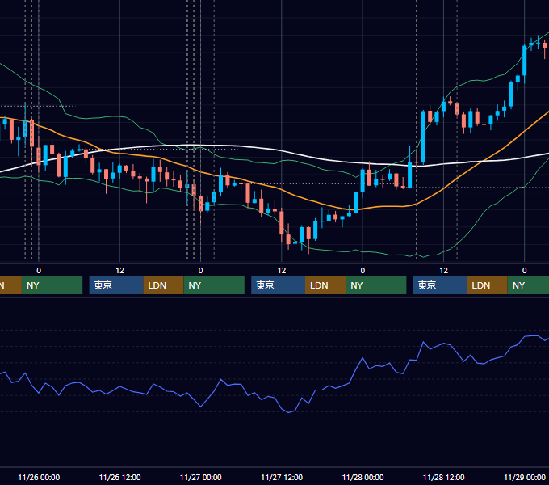Click the 11/28 00:00 date label
The image size is (549, 485).
[x=363, y=477]
